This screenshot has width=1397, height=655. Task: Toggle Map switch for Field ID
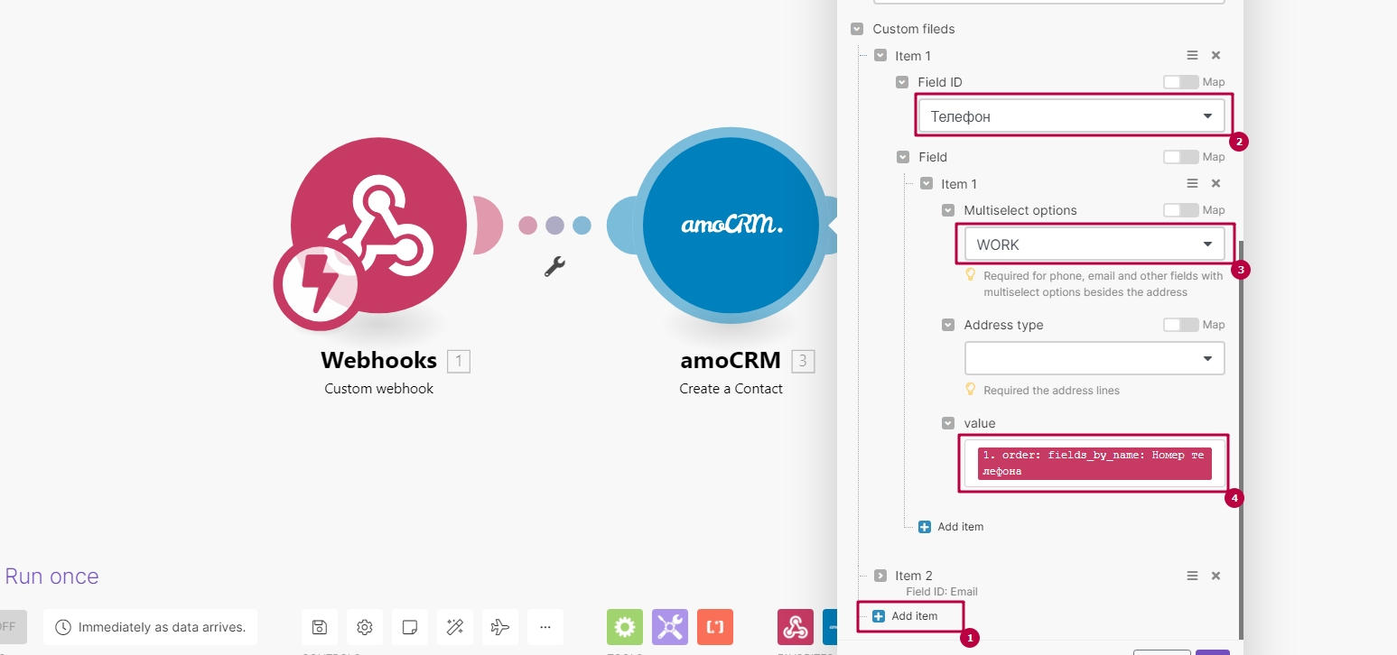[1181, 82]
